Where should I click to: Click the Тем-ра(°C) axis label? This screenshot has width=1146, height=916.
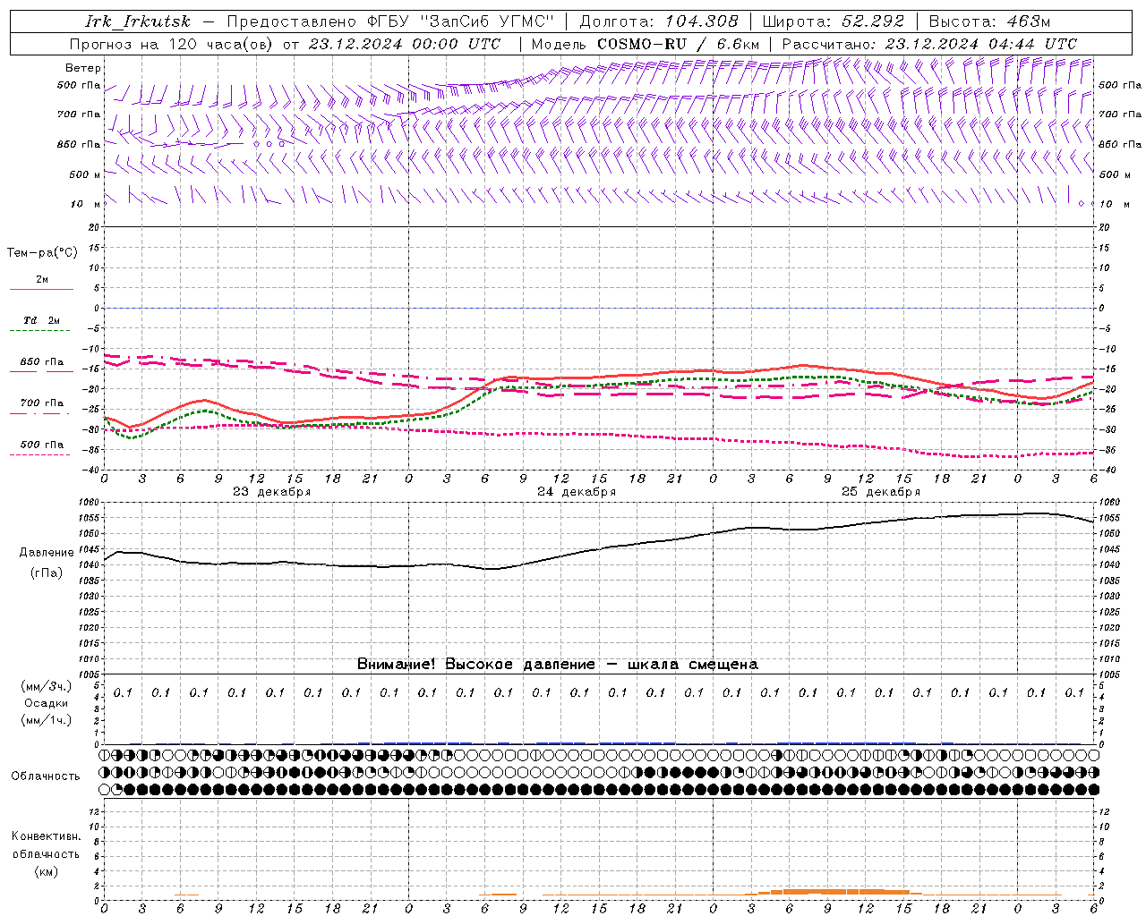(x=42, y=253)
